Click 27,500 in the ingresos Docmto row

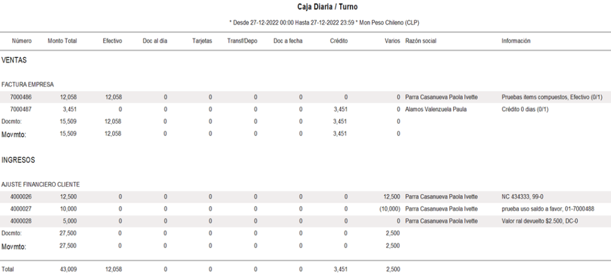(68, 233)
